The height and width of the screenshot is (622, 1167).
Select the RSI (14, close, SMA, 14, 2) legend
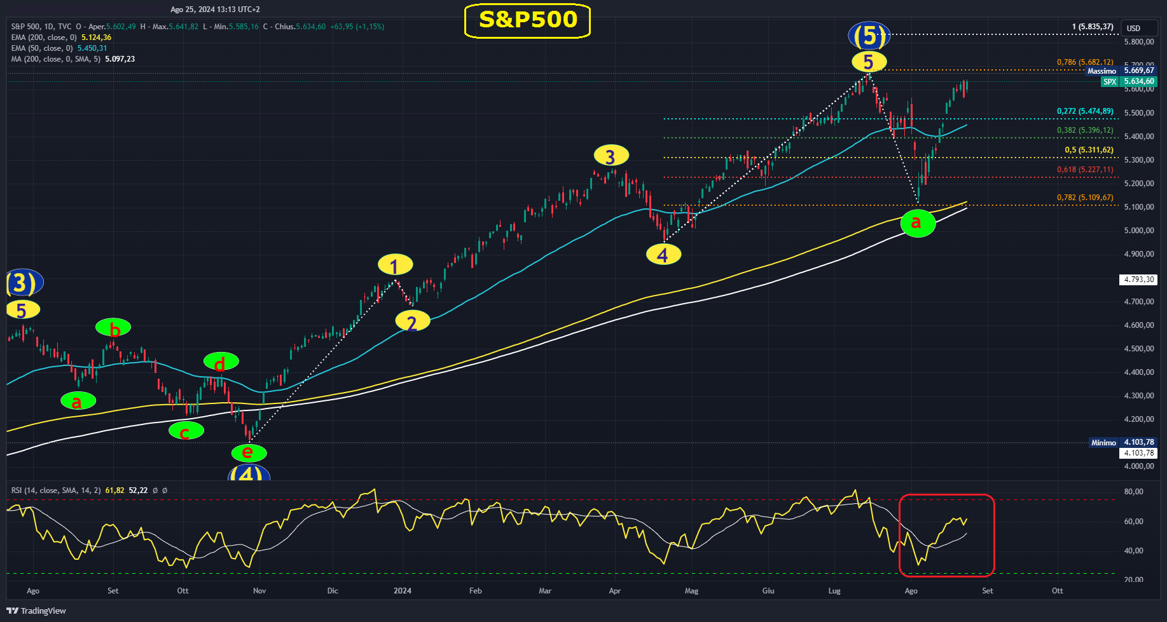pyautogui.click(x=56, y=490)
